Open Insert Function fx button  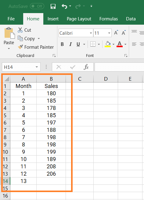(86, 67)
